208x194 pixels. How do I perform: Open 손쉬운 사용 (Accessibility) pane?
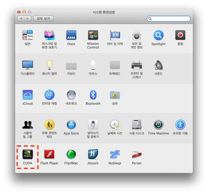click(x=180, y=124)
